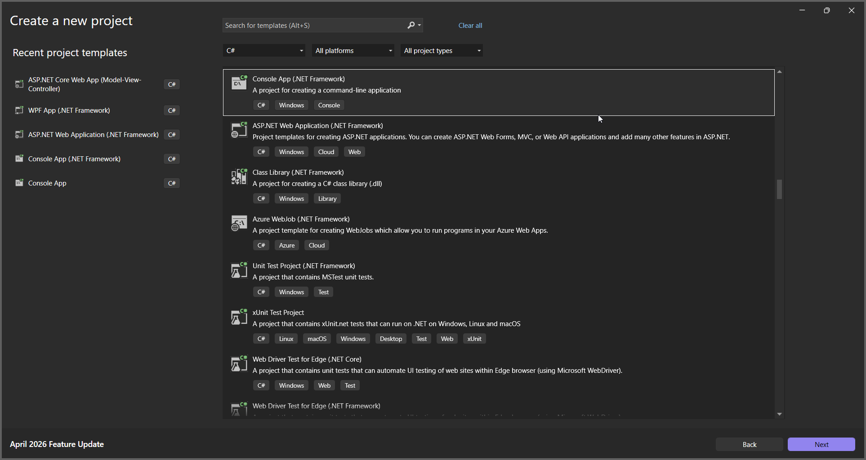The width and height of the screenshot is (866, 460).
Task: Click the recent WPF App icon
Action: (x=19, y=110)
